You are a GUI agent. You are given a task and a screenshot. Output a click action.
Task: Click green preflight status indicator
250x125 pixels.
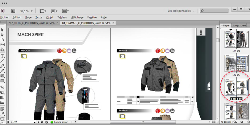coord(52,122)
